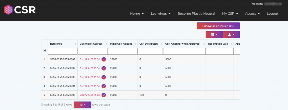Open wallet address link in row 1
The height and width of the screenshot is (110, 288).
[90, 59]
